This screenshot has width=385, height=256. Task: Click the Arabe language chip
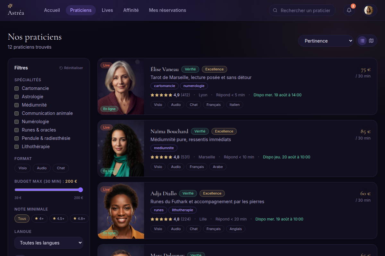(x=218, y=167)
